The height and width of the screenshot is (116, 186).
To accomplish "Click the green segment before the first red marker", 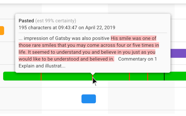I will (22, 76).
